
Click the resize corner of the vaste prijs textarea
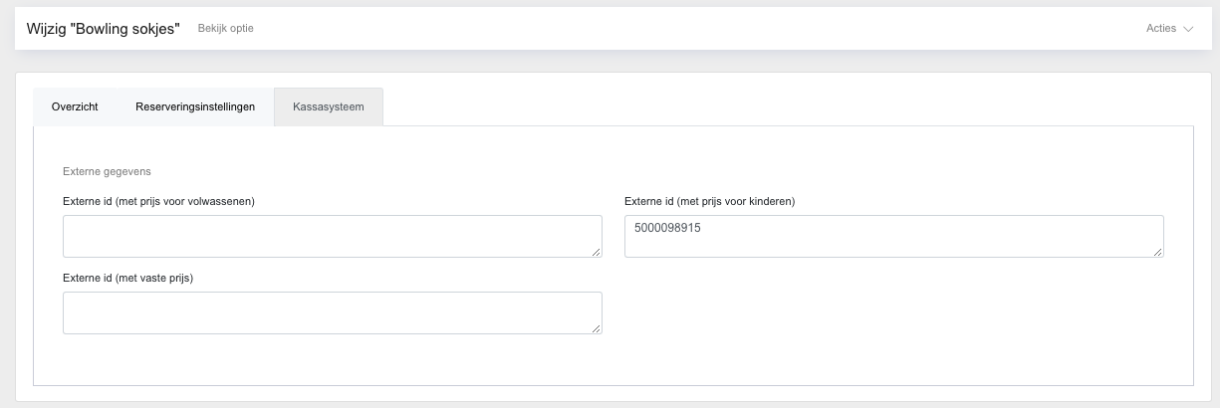(597, 329)
